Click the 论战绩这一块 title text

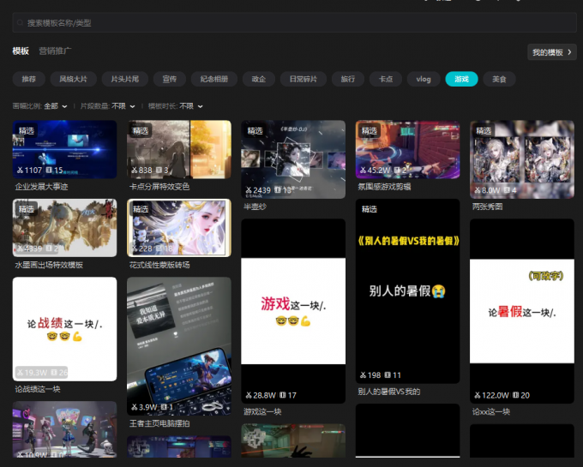click(x=37, y=389)
